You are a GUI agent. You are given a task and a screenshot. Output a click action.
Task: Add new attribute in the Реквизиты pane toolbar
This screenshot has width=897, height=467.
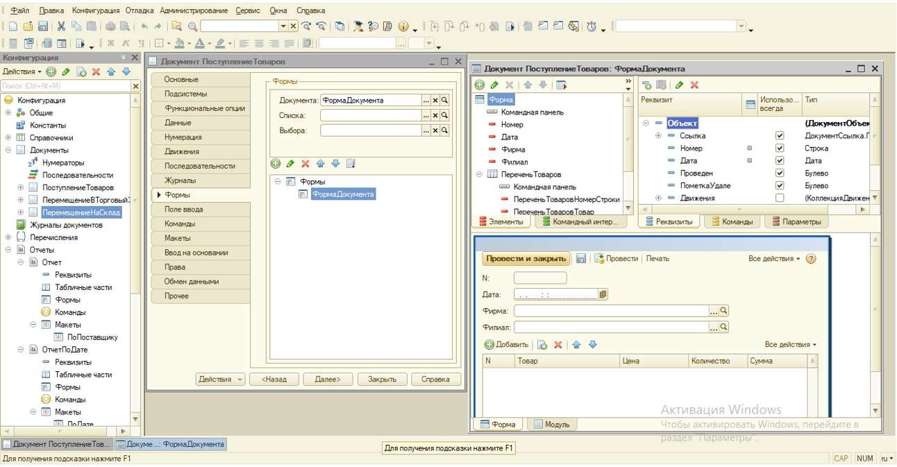point(647,85)
